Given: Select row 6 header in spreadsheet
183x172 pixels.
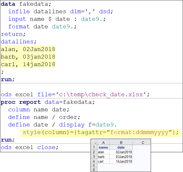Looking at the screenshot, I should [94, 170].
